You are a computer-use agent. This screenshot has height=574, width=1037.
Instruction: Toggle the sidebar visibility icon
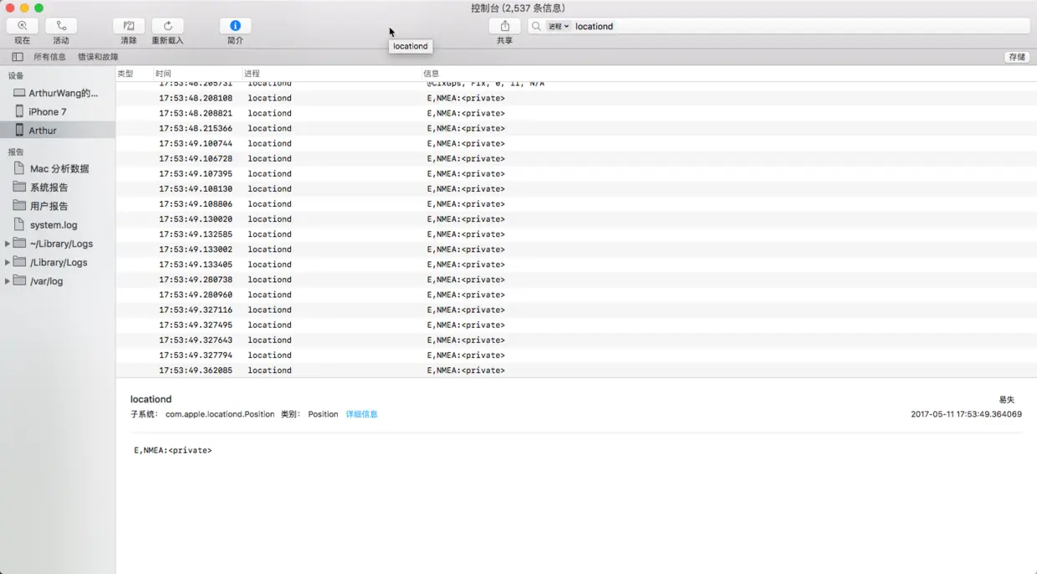click(x=18, y=57)
